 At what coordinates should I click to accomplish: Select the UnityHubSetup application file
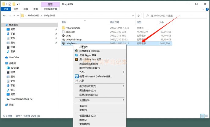pyautogui.click(x=73, y=39)
